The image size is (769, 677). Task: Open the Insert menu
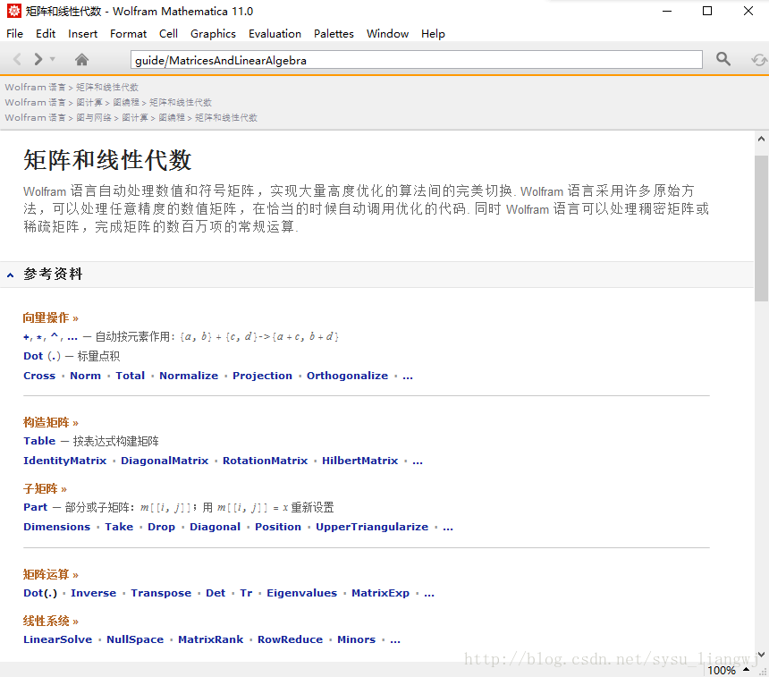click(x=83, y=34)
